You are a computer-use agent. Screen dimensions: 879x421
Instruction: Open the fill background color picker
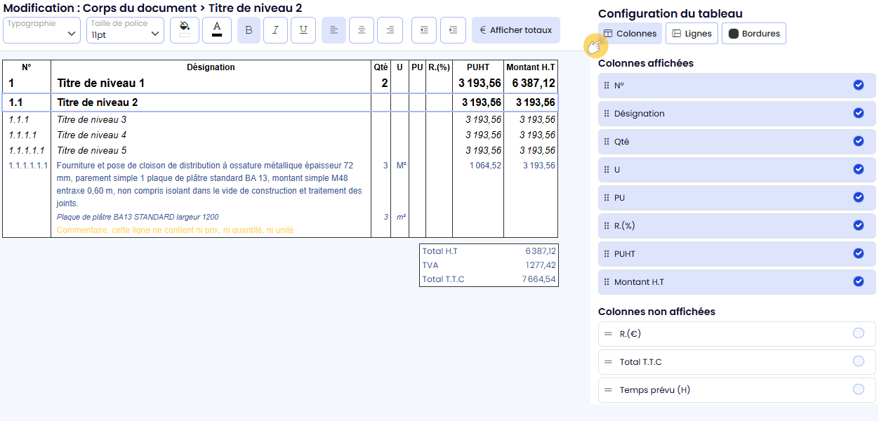185,30
